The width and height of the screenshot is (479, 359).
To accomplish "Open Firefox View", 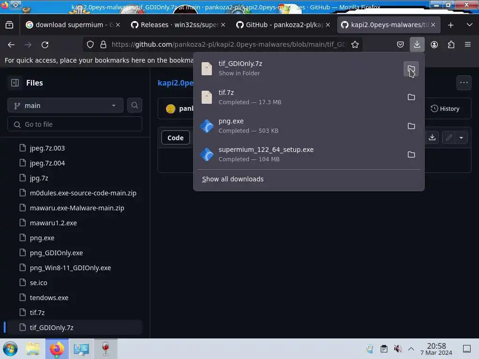I will pos(9,25).
